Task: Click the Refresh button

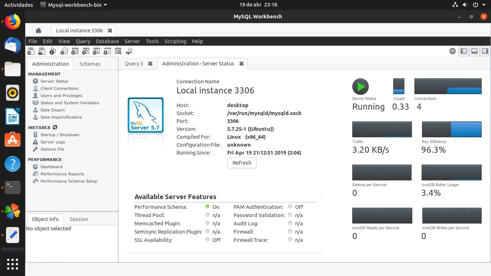Action: pos(242,163)
